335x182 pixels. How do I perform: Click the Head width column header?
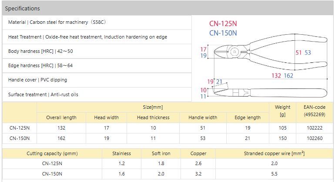pos(107,117)
